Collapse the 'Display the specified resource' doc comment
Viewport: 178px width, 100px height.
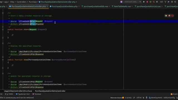(x=3, y=43)
